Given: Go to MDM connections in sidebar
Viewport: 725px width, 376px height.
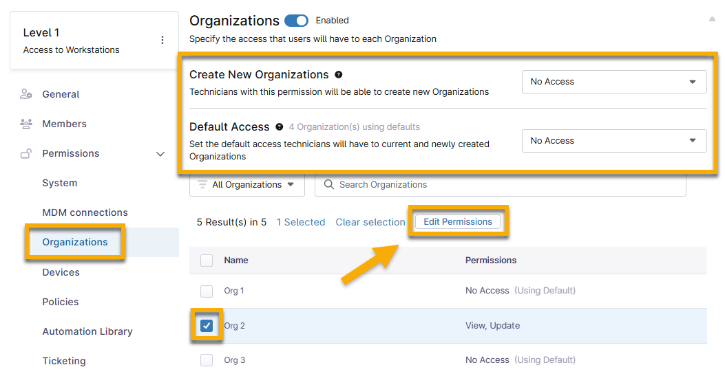Looking at the screenshot, I should click(x=85, y=212).
